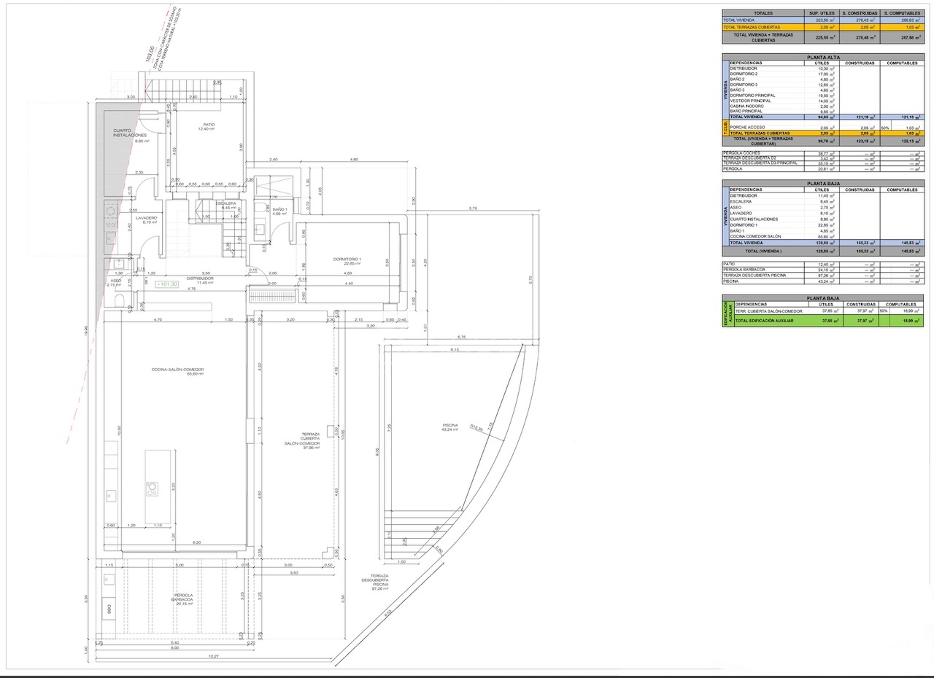Image resolution: width=934 pixels, height=678 pixels.
Task: Select the Piscina 43,24 m² label
Action: [x=449, y=427]
